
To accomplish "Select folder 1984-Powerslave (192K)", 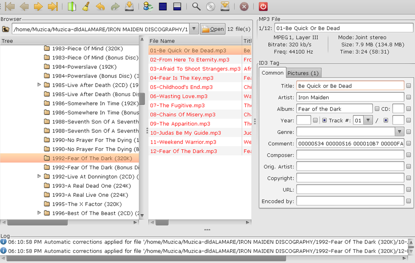I will coord(84,67).
